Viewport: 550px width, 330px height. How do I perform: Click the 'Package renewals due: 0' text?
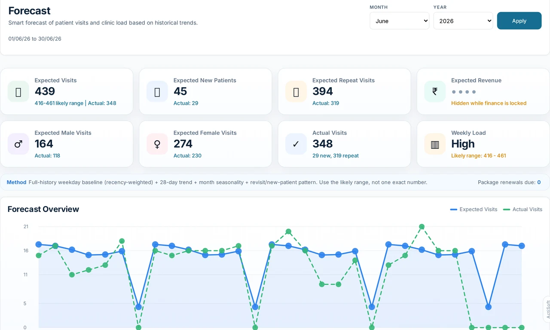point(509,182)
